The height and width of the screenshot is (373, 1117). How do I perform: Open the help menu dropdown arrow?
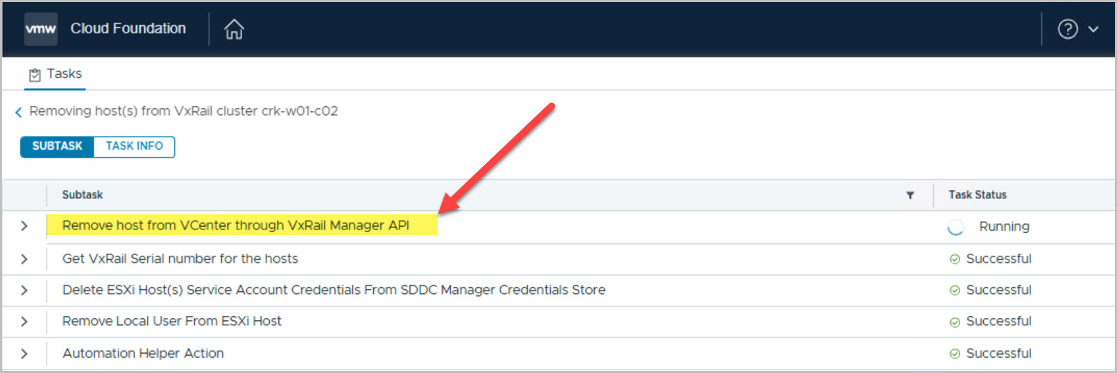(1093, 29)
